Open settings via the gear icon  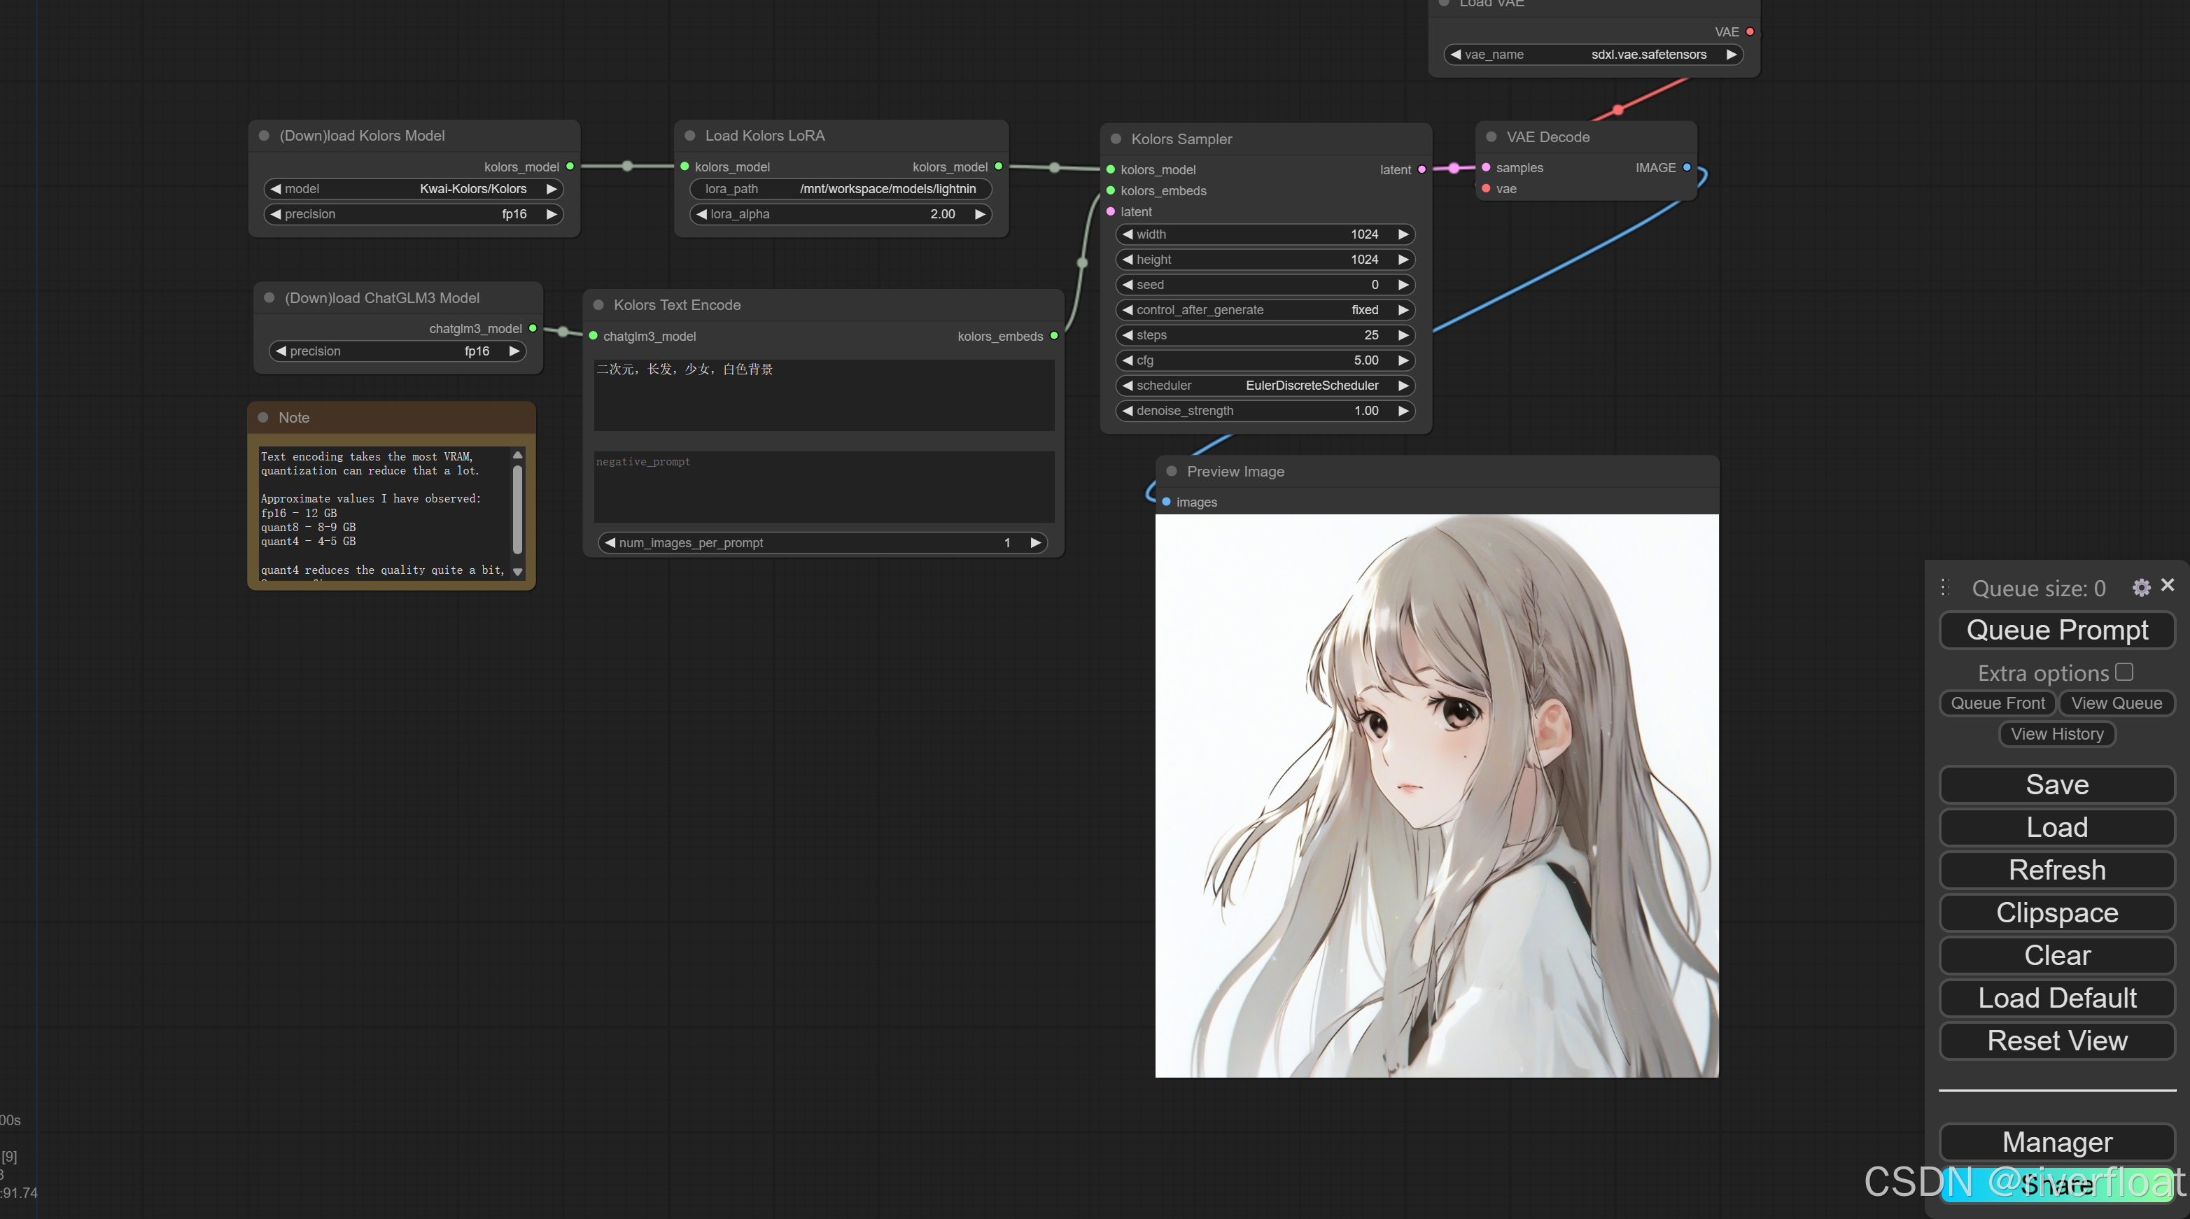2142,587
